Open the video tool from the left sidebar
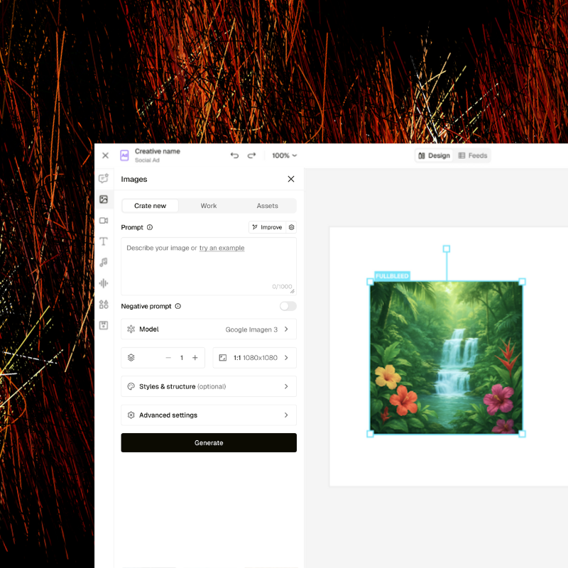Image resolution: width=568 pixels, height=568 pixels. coord(104,220)
